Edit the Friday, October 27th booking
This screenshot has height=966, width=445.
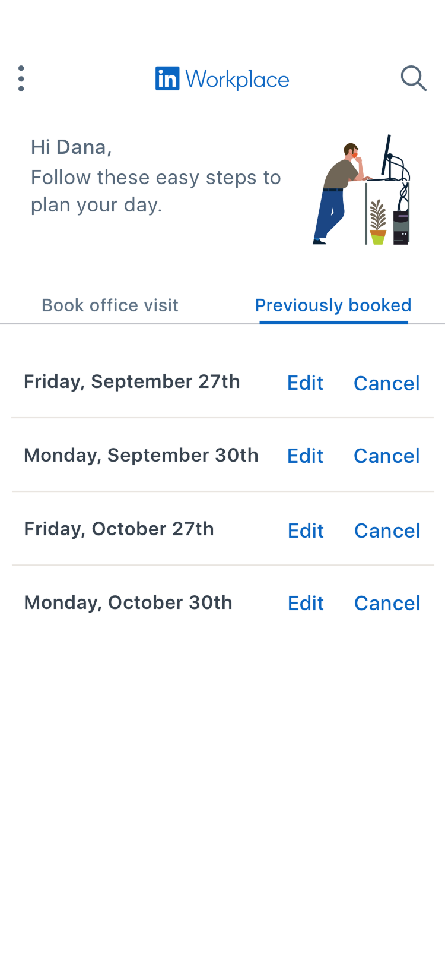click(x=306, y=531)
